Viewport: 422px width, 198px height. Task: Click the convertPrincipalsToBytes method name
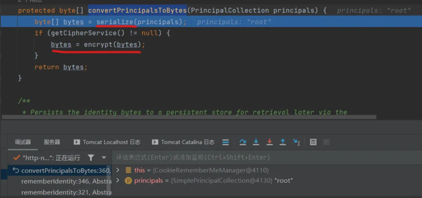[x=137, y=11]
